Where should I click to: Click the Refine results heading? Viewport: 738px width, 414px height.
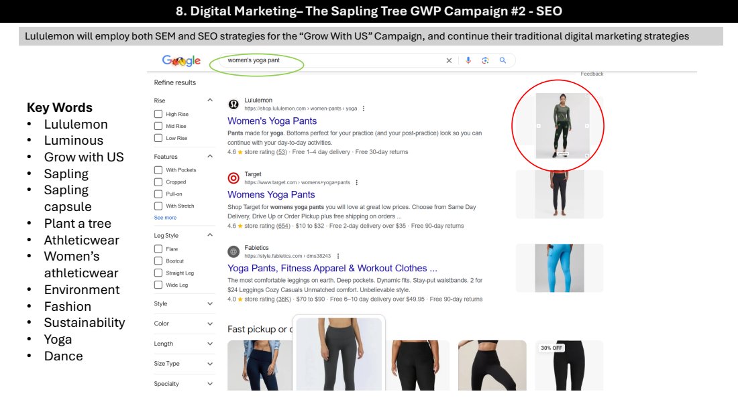click(x=174, y=82)
